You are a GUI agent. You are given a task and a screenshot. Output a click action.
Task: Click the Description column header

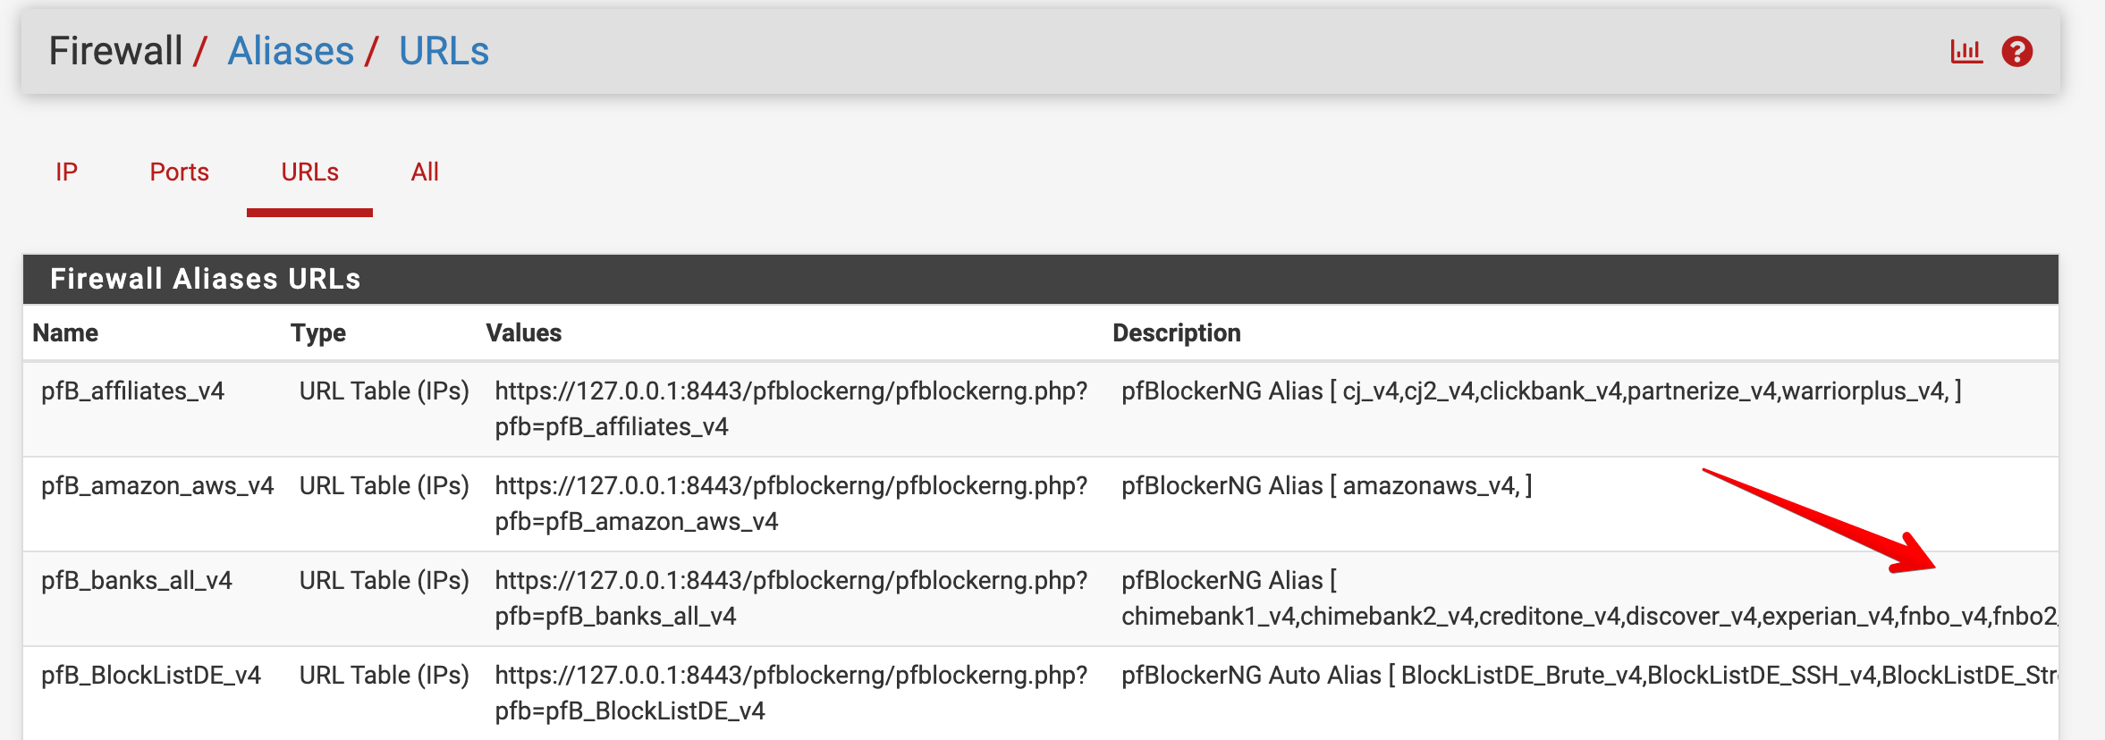(1177, 333)
